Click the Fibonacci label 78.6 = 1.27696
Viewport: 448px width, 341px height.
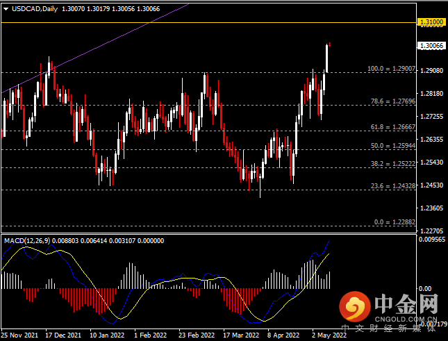393,101
